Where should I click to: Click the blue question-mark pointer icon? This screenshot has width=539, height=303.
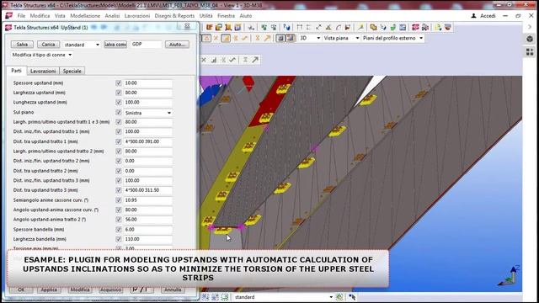[x=286, y=27]
